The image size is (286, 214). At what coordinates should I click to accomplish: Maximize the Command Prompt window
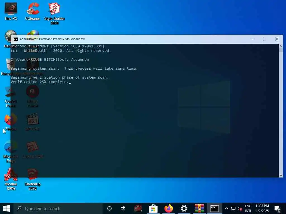264,39
